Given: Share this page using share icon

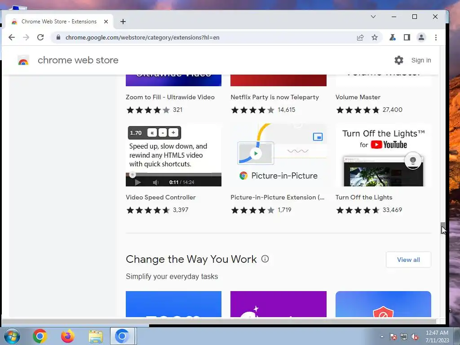Looking at the screenshot, I should [x=360, y=37].
